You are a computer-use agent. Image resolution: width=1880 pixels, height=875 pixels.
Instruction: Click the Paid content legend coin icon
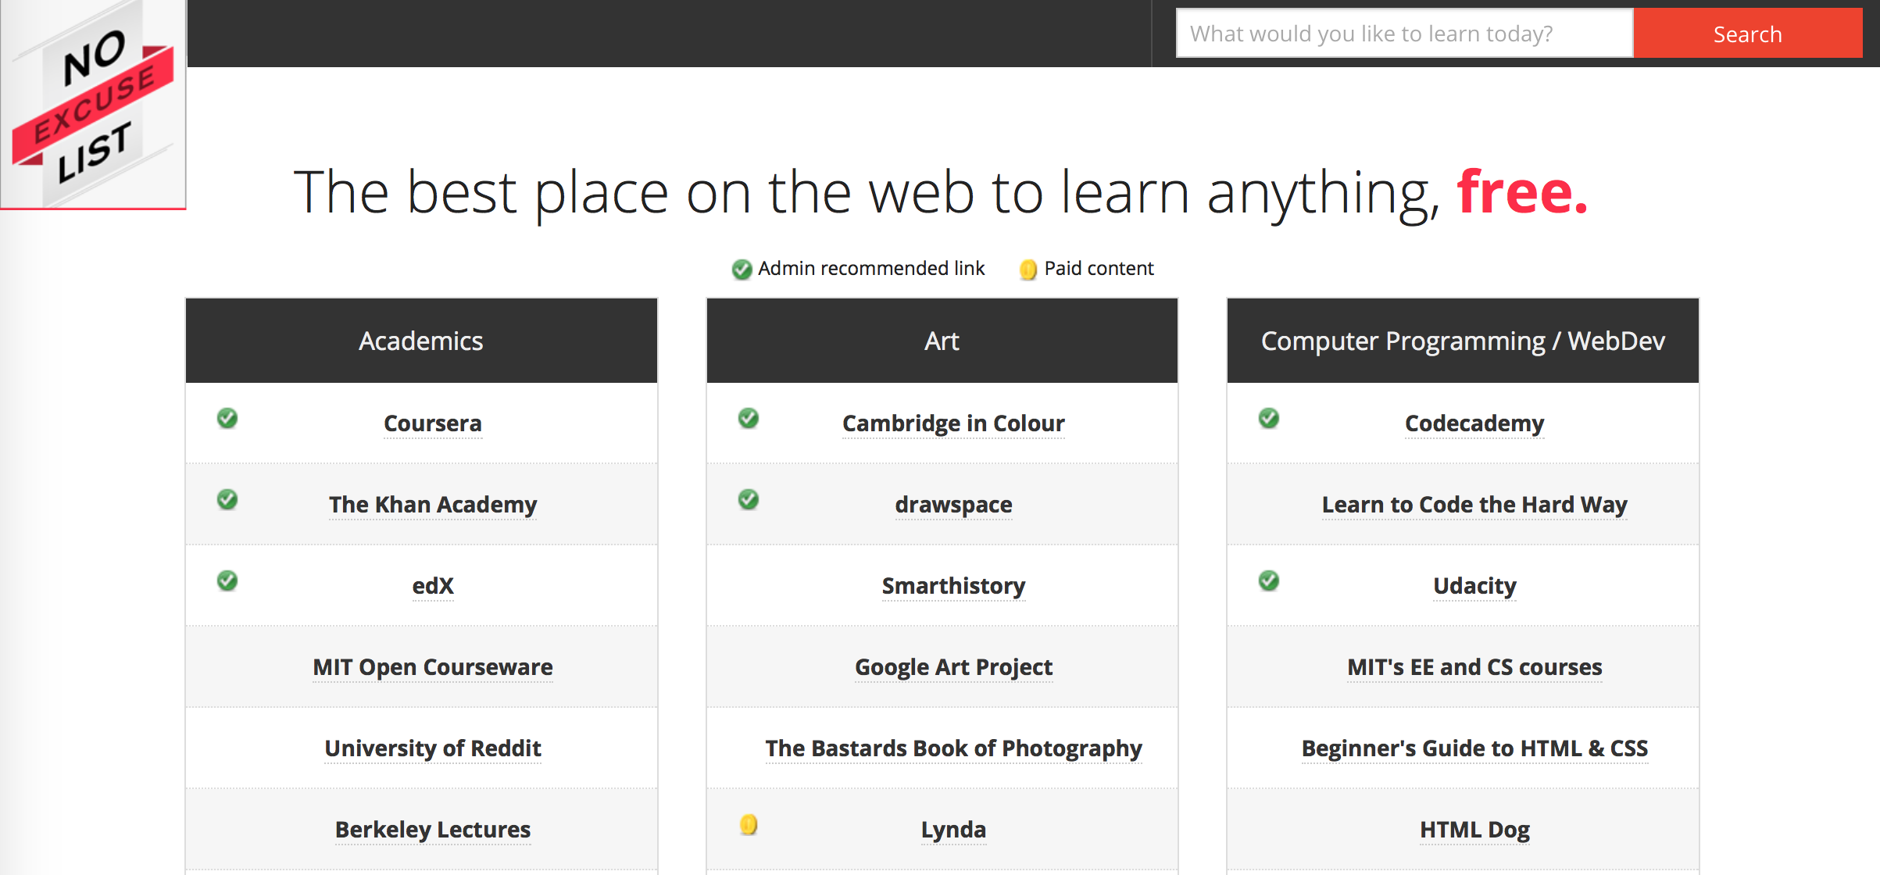point(1028,270)
